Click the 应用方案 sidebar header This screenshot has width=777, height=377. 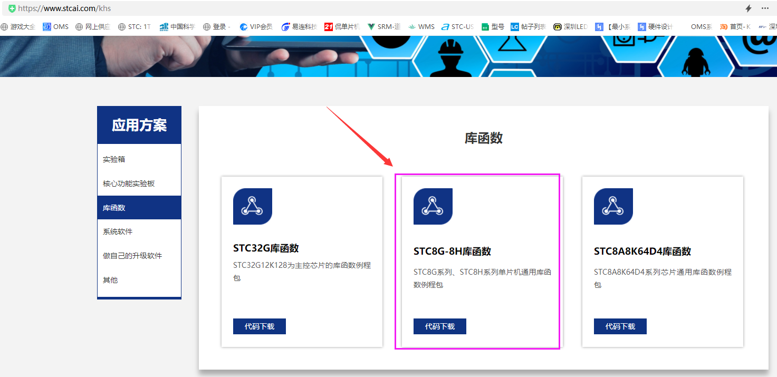coord(139,125)
